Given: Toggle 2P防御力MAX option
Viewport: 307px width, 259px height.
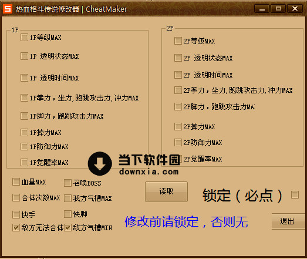Looking at the screenshot, I should coord(178,143).
